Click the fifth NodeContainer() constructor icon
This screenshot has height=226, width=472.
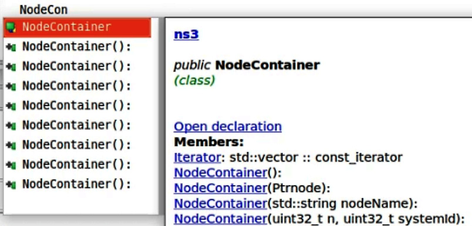[11, 125]
